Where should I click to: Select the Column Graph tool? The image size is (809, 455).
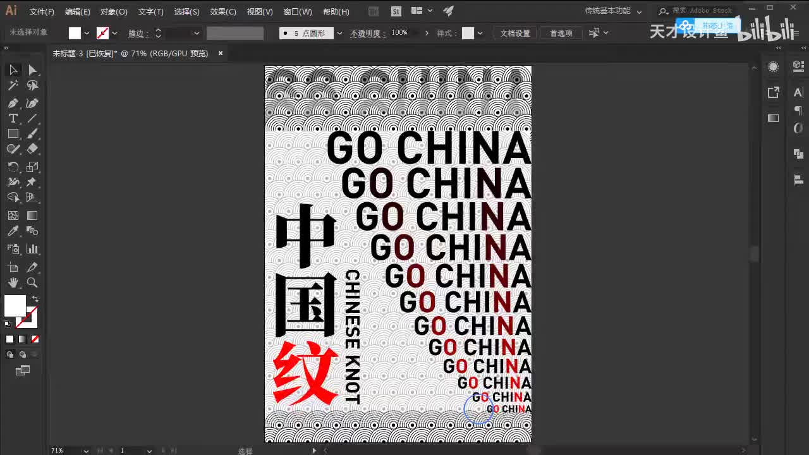point(32,249)
